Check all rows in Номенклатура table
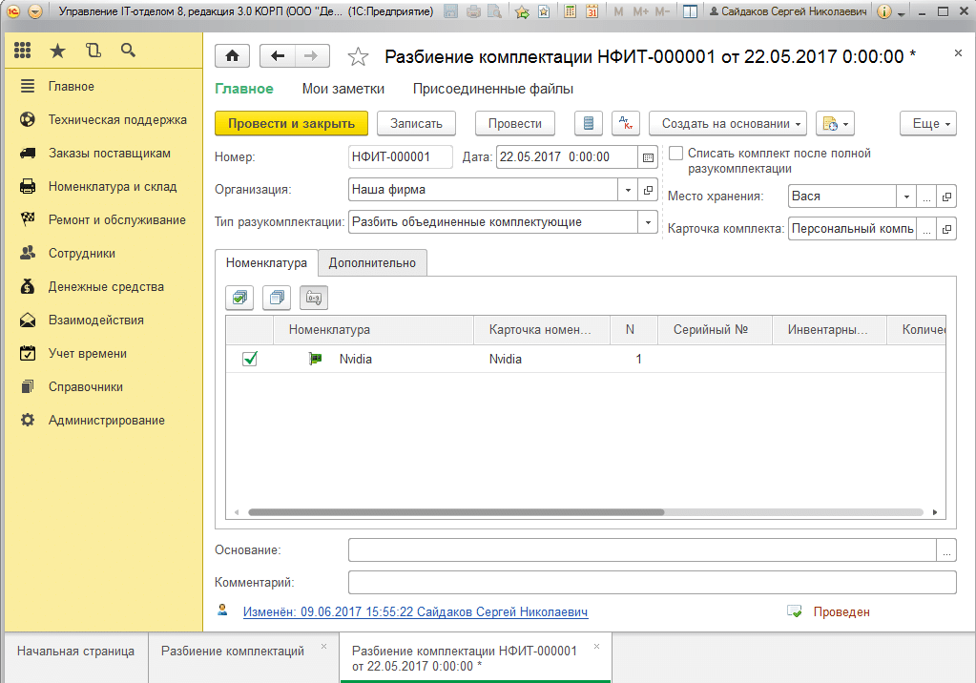 (239, 299)
